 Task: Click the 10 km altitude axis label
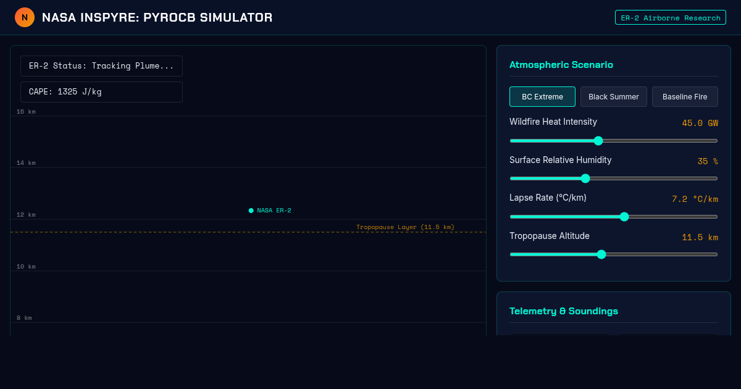[26, 267]
